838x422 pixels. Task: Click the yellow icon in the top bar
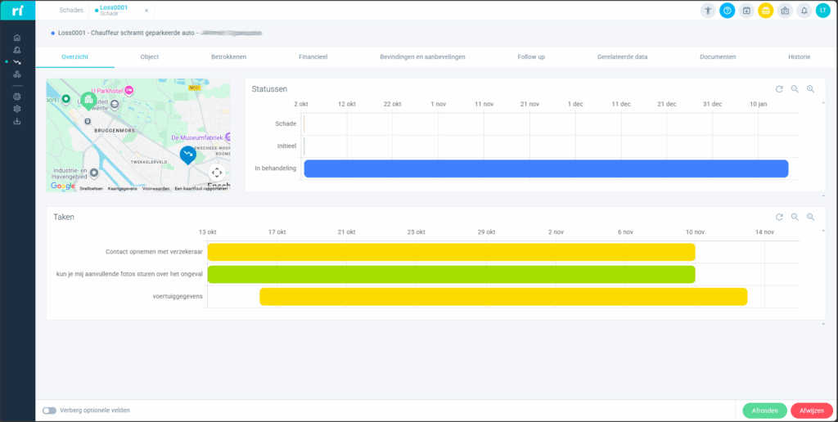click(765, 11)
